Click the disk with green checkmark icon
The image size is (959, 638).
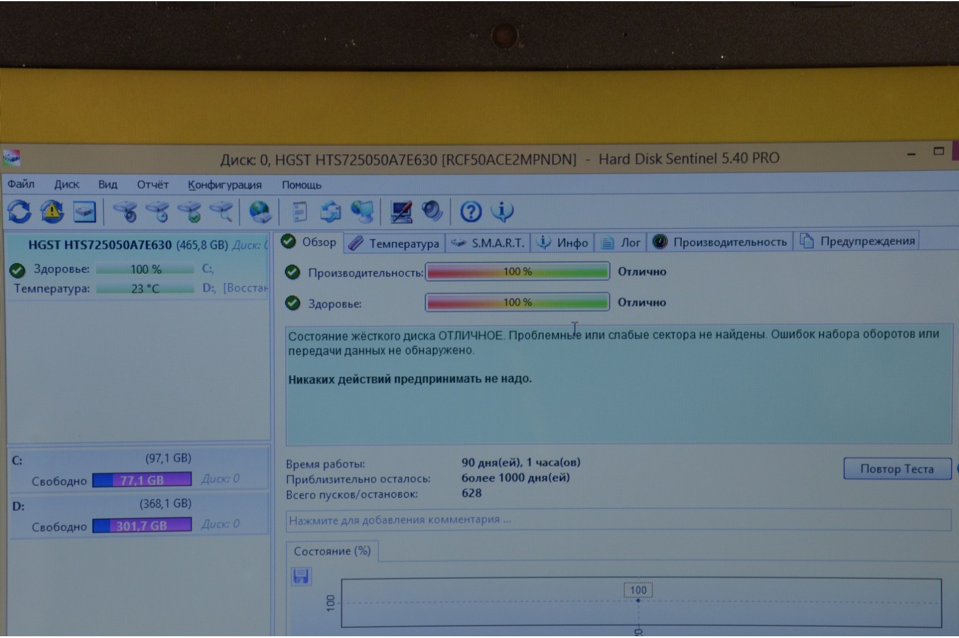click(x=190, y=211)
